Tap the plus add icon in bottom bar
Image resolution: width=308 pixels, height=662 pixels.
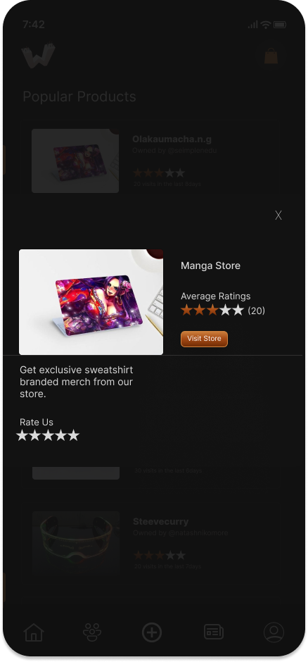(152, 632)
